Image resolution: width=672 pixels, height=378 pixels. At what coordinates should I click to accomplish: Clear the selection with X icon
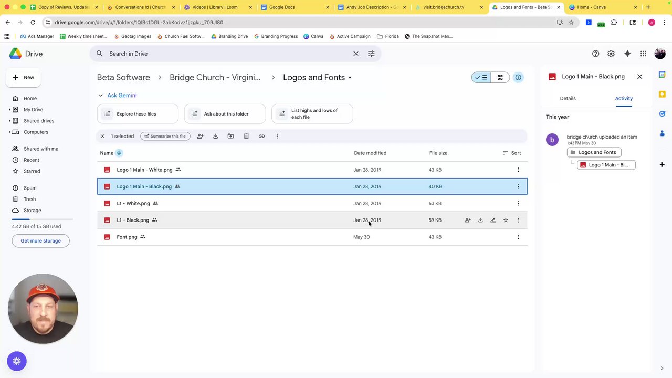coord(102,136)
